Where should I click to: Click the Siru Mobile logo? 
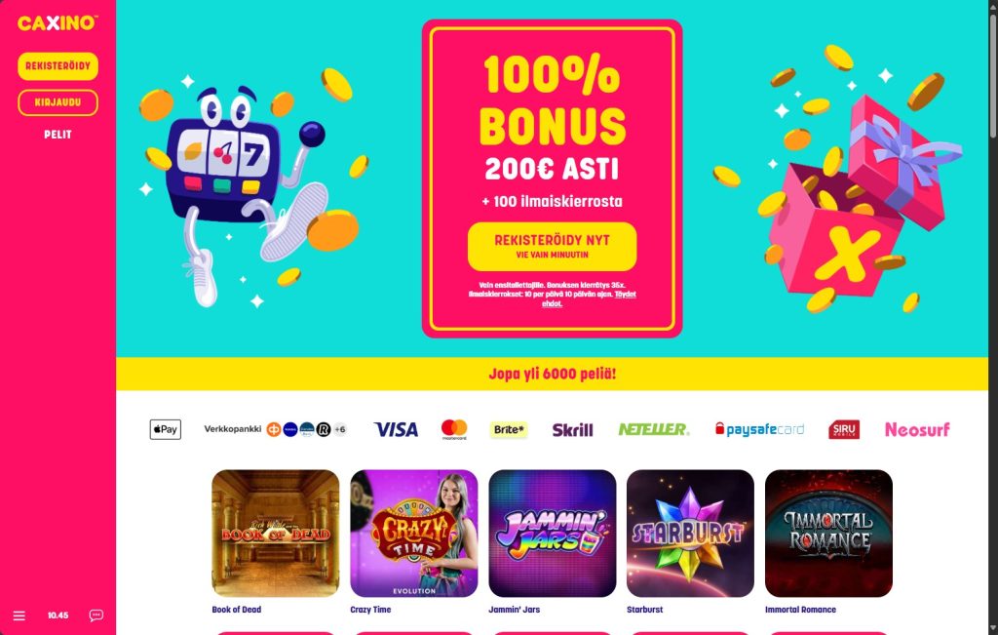(x=844, y=429)
